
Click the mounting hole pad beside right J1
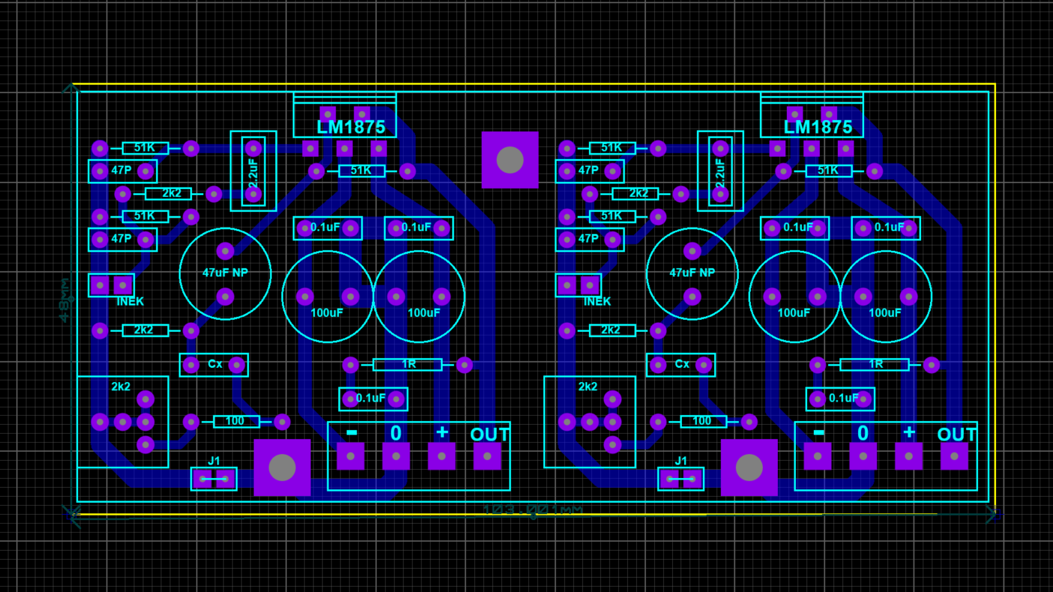pos(749,468)
